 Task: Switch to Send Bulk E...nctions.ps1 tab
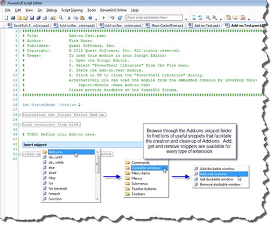pos(28,25)
